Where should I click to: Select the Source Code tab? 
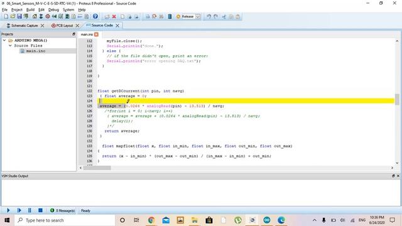[100, 25]
